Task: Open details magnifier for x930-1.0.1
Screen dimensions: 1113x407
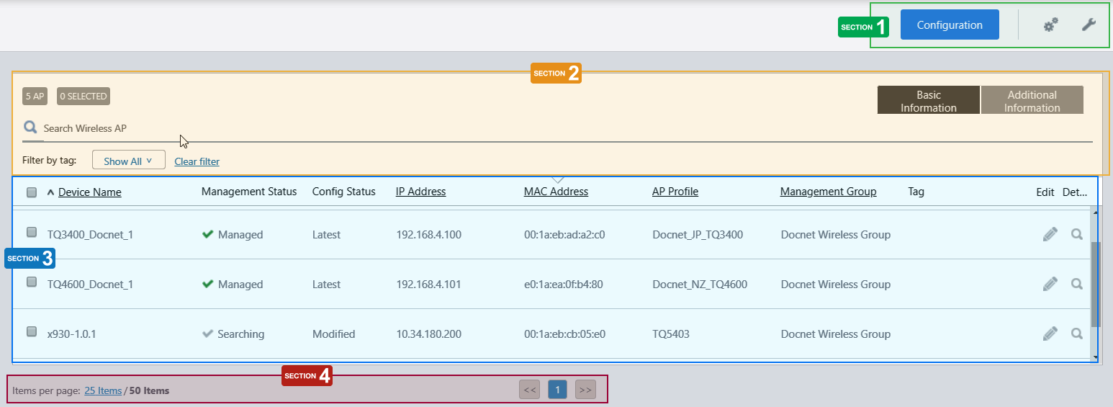Action: tap(1077, 334)
